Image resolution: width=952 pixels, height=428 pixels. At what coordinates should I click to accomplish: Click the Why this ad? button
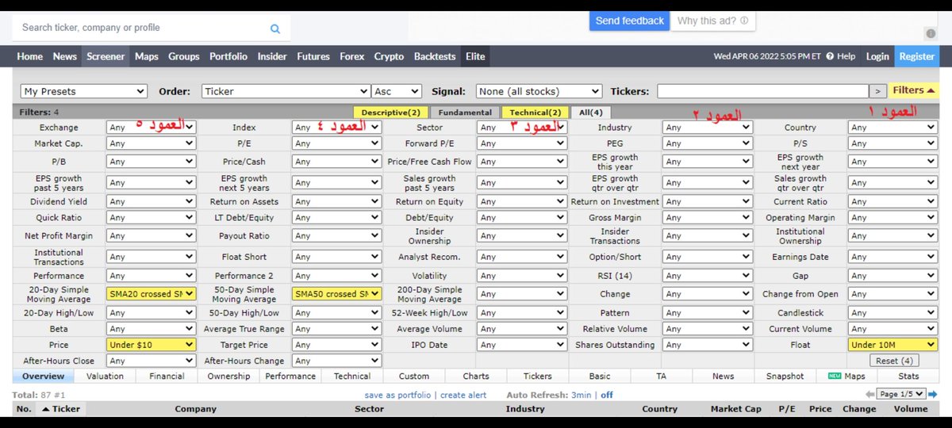713,21
